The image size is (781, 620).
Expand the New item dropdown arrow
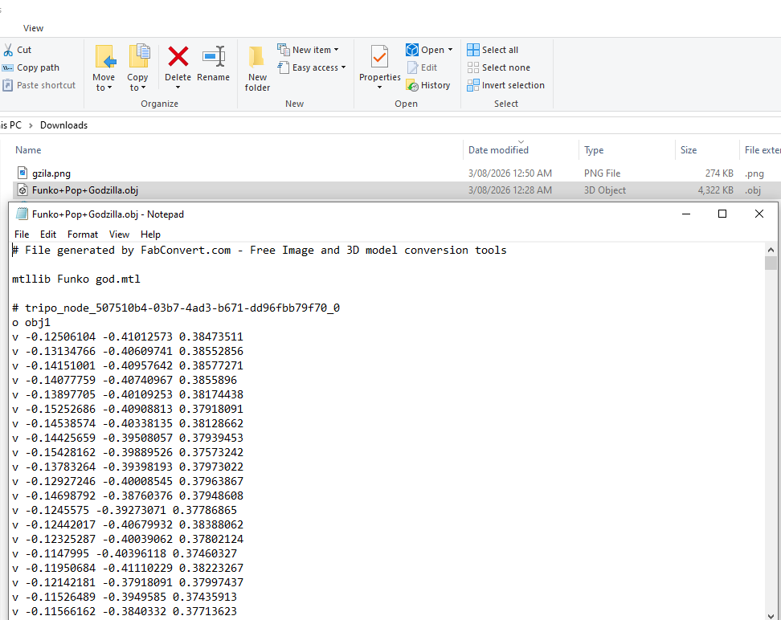[x=336, y=50]
